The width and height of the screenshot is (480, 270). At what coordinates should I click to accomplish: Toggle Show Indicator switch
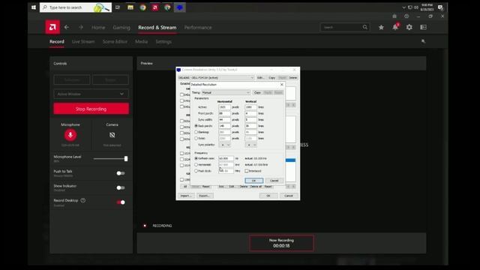[x=121, y=187]
